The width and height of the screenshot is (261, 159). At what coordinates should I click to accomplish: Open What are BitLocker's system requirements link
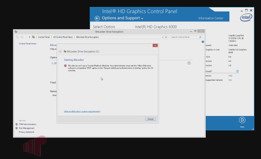pyautogui.click(x=82, y=112)
